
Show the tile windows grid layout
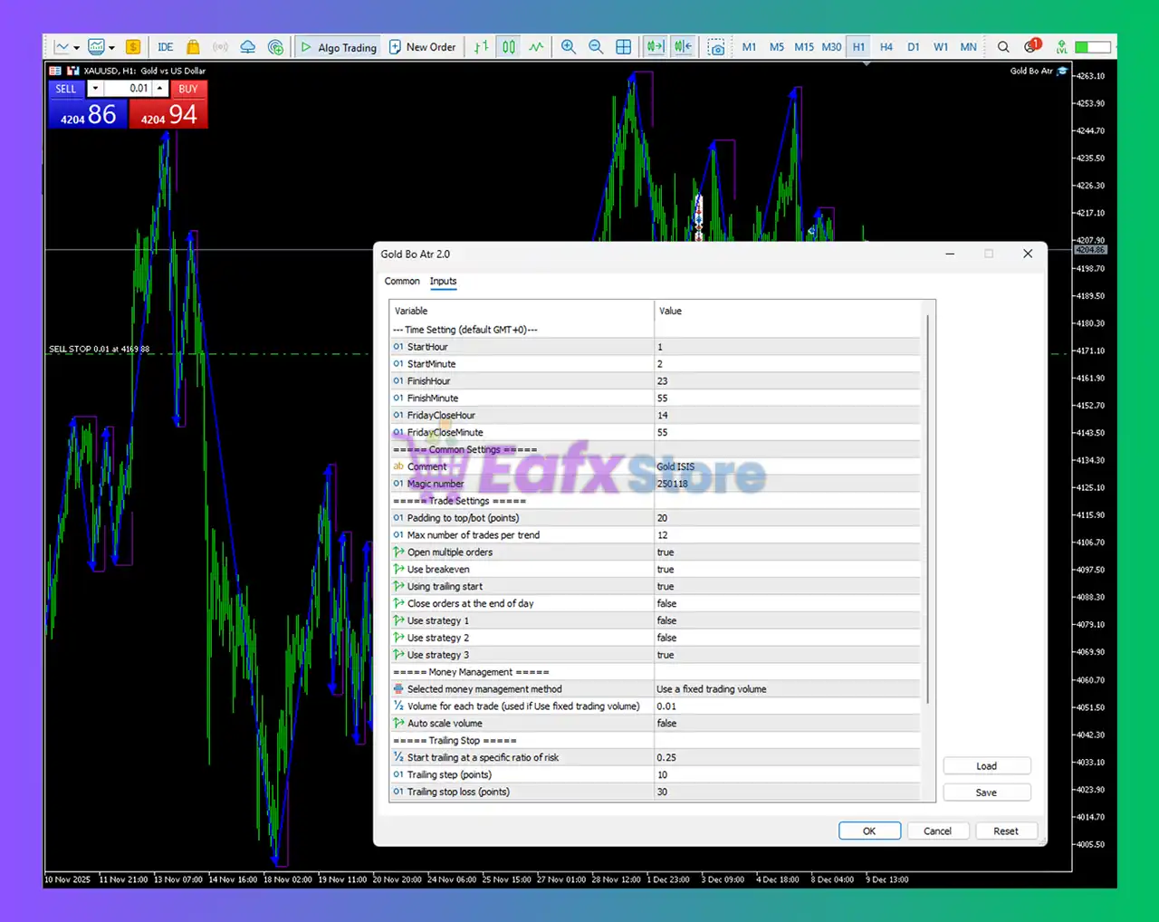pyautogui.click(x=624, y=47)
